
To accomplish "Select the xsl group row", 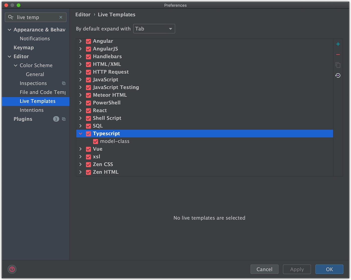I will coord(205,157).
